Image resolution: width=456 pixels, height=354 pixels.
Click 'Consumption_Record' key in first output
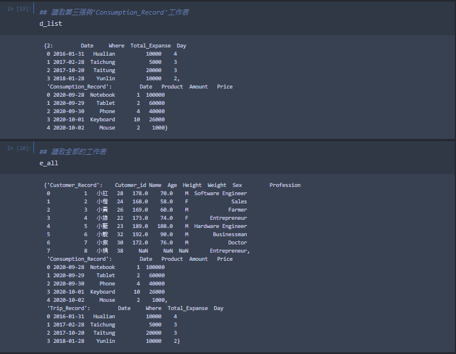point(79,87)
